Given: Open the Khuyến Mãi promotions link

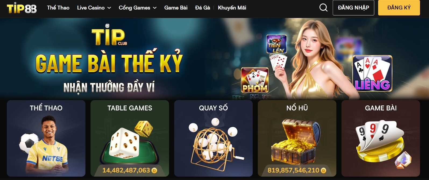Looking at the screenshot, I should [x=232, y=8].
